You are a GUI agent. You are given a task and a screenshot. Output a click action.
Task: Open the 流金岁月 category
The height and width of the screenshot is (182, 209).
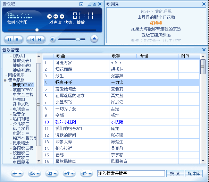click(x=21, y=129)
